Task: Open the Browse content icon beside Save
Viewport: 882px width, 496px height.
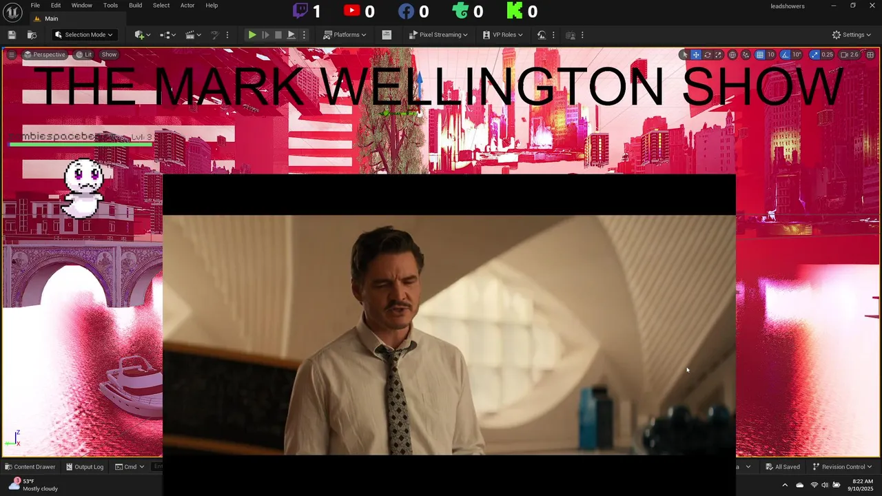Action: pyautogui.click(x=32, y=35)
